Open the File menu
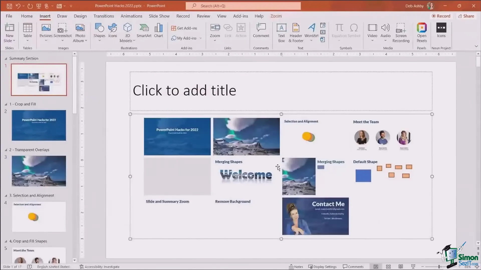This screenshot has height=270, width=481. tap(9, 16)
